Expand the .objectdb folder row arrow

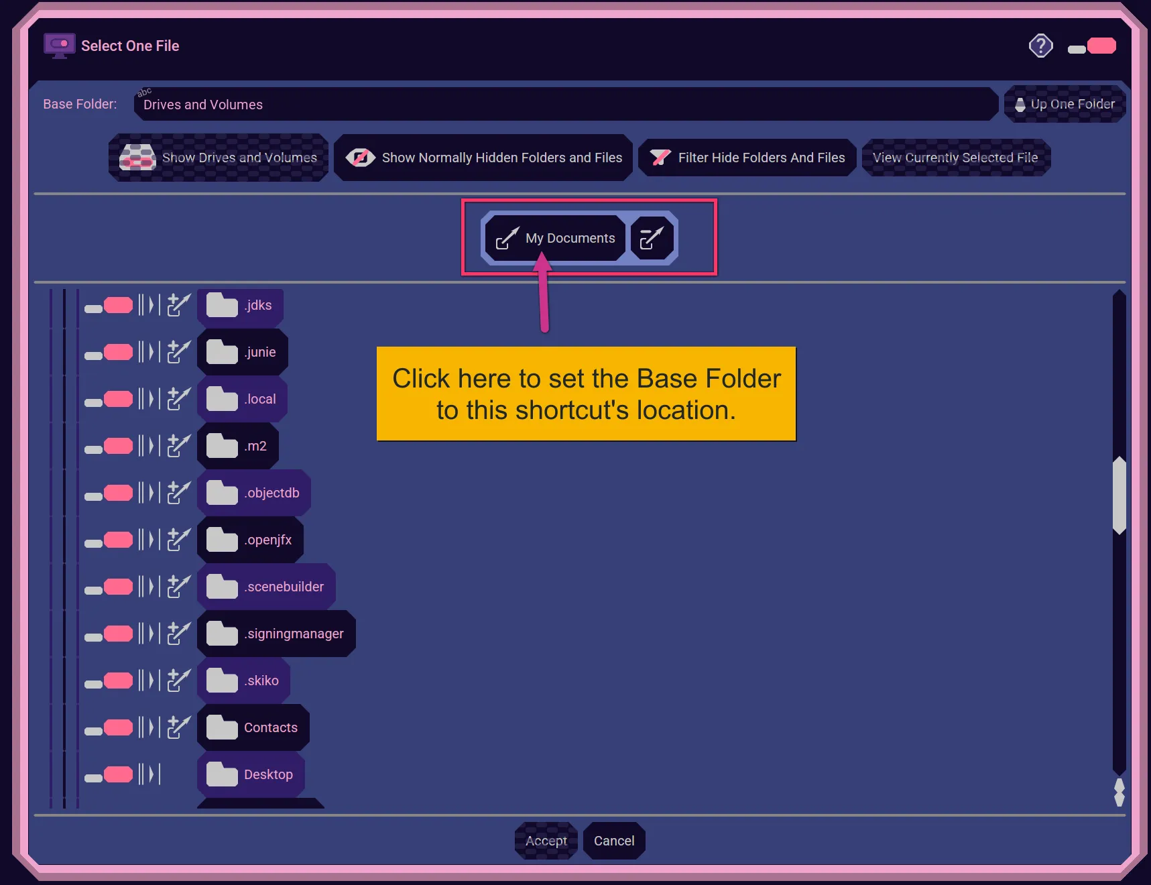149,493
